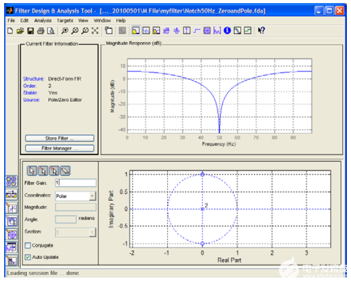Open the Targets menu
351x281 pixels.
(65, 21)
